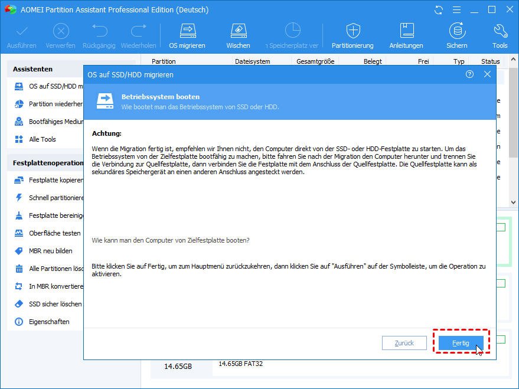
Task: Select Festplatte kopieren in sidebar
Action: tap(49, 180)
